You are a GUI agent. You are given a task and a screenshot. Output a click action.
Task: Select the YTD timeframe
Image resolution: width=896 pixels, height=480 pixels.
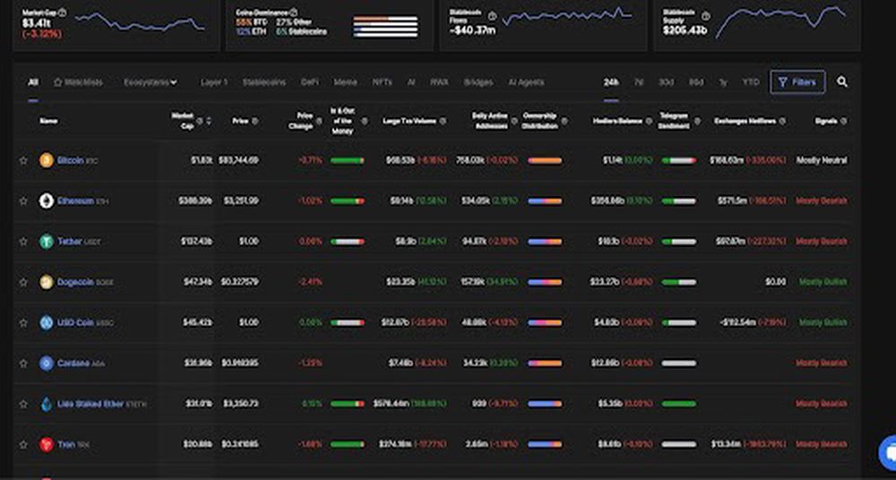tap(750, 82)
